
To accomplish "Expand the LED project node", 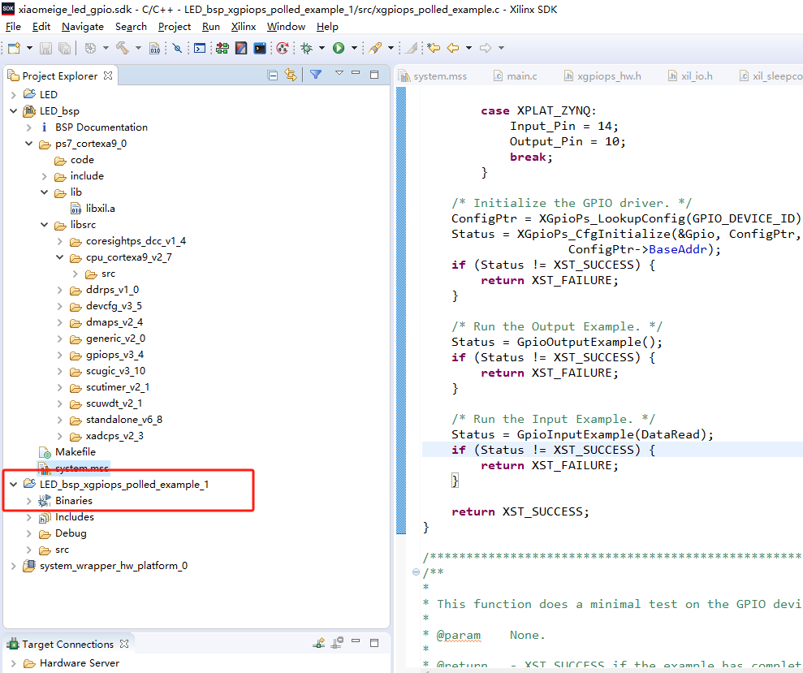I will (x=14, y=95).
